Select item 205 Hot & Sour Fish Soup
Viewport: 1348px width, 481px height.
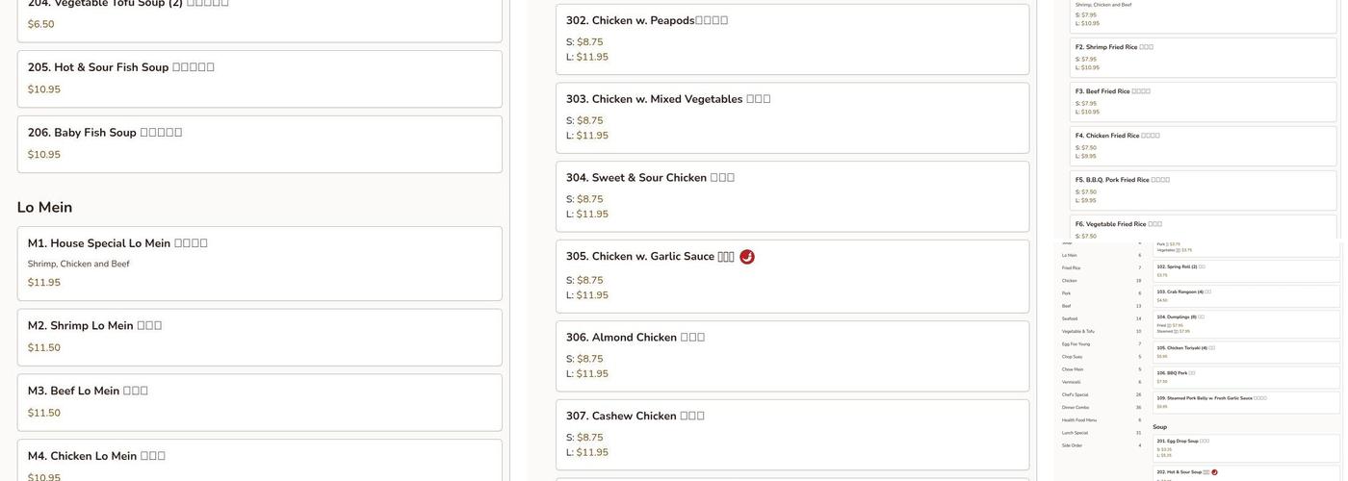tap(260, 79)
